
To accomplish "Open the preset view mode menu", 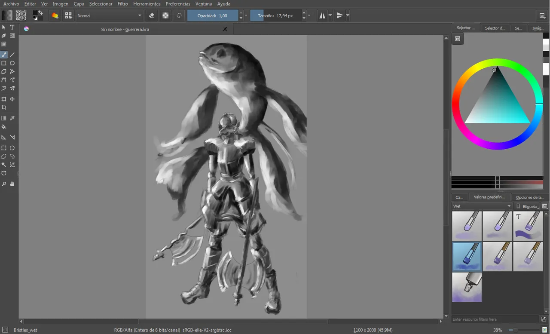I will tap(545, 206).
